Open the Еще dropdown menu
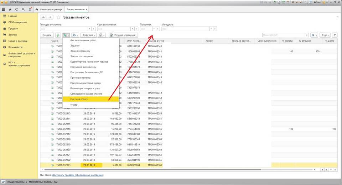Screen dimensions: 342x185 click(x=325, y=35)
